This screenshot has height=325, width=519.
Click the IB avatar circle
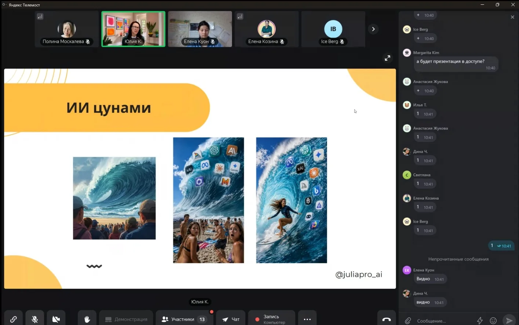click(333, 29)
